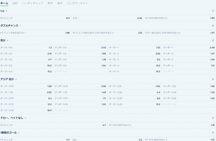The width and height of the screenshot is (216, 141).
Task: Select アンダー1.5 at 1.68
Action: [80, 53]
